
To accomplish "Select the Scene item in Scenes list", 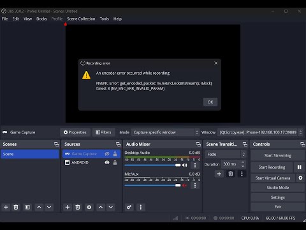I will point(30,154).
